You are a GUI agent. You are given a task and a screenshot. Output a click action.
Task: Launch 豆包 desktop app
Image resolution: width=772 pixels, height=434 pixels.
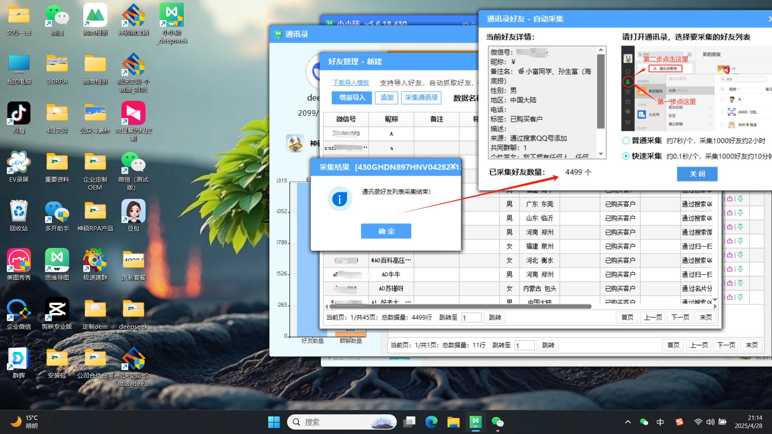click(x=133, y=216)
